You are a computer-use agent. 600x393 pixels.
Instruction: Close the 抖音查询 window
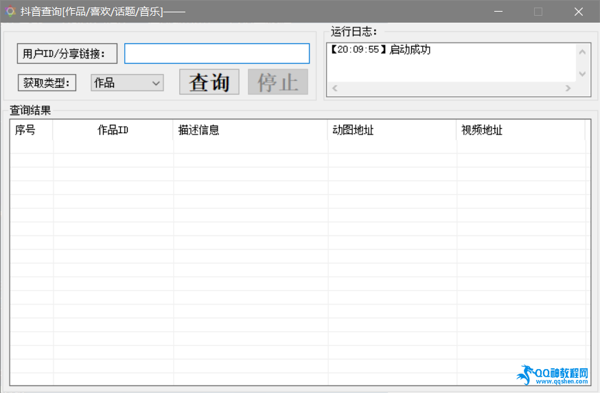[579, 12]
